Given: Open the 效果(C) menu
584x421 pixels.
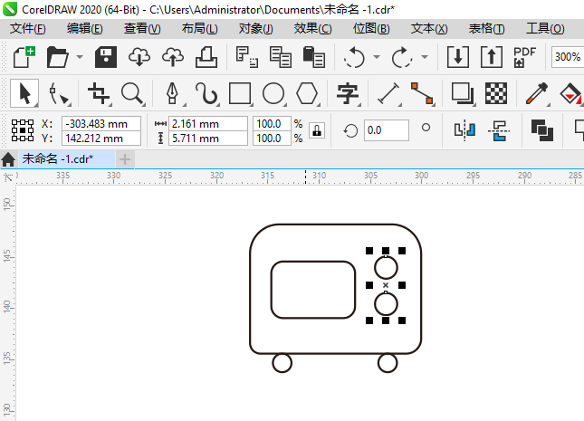Looking at the screenshot, I should pos(312,29).
